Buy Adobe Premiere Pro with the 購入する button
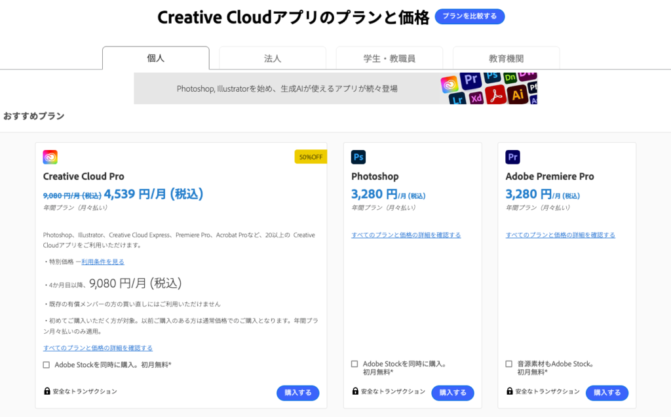 (607, 393)
